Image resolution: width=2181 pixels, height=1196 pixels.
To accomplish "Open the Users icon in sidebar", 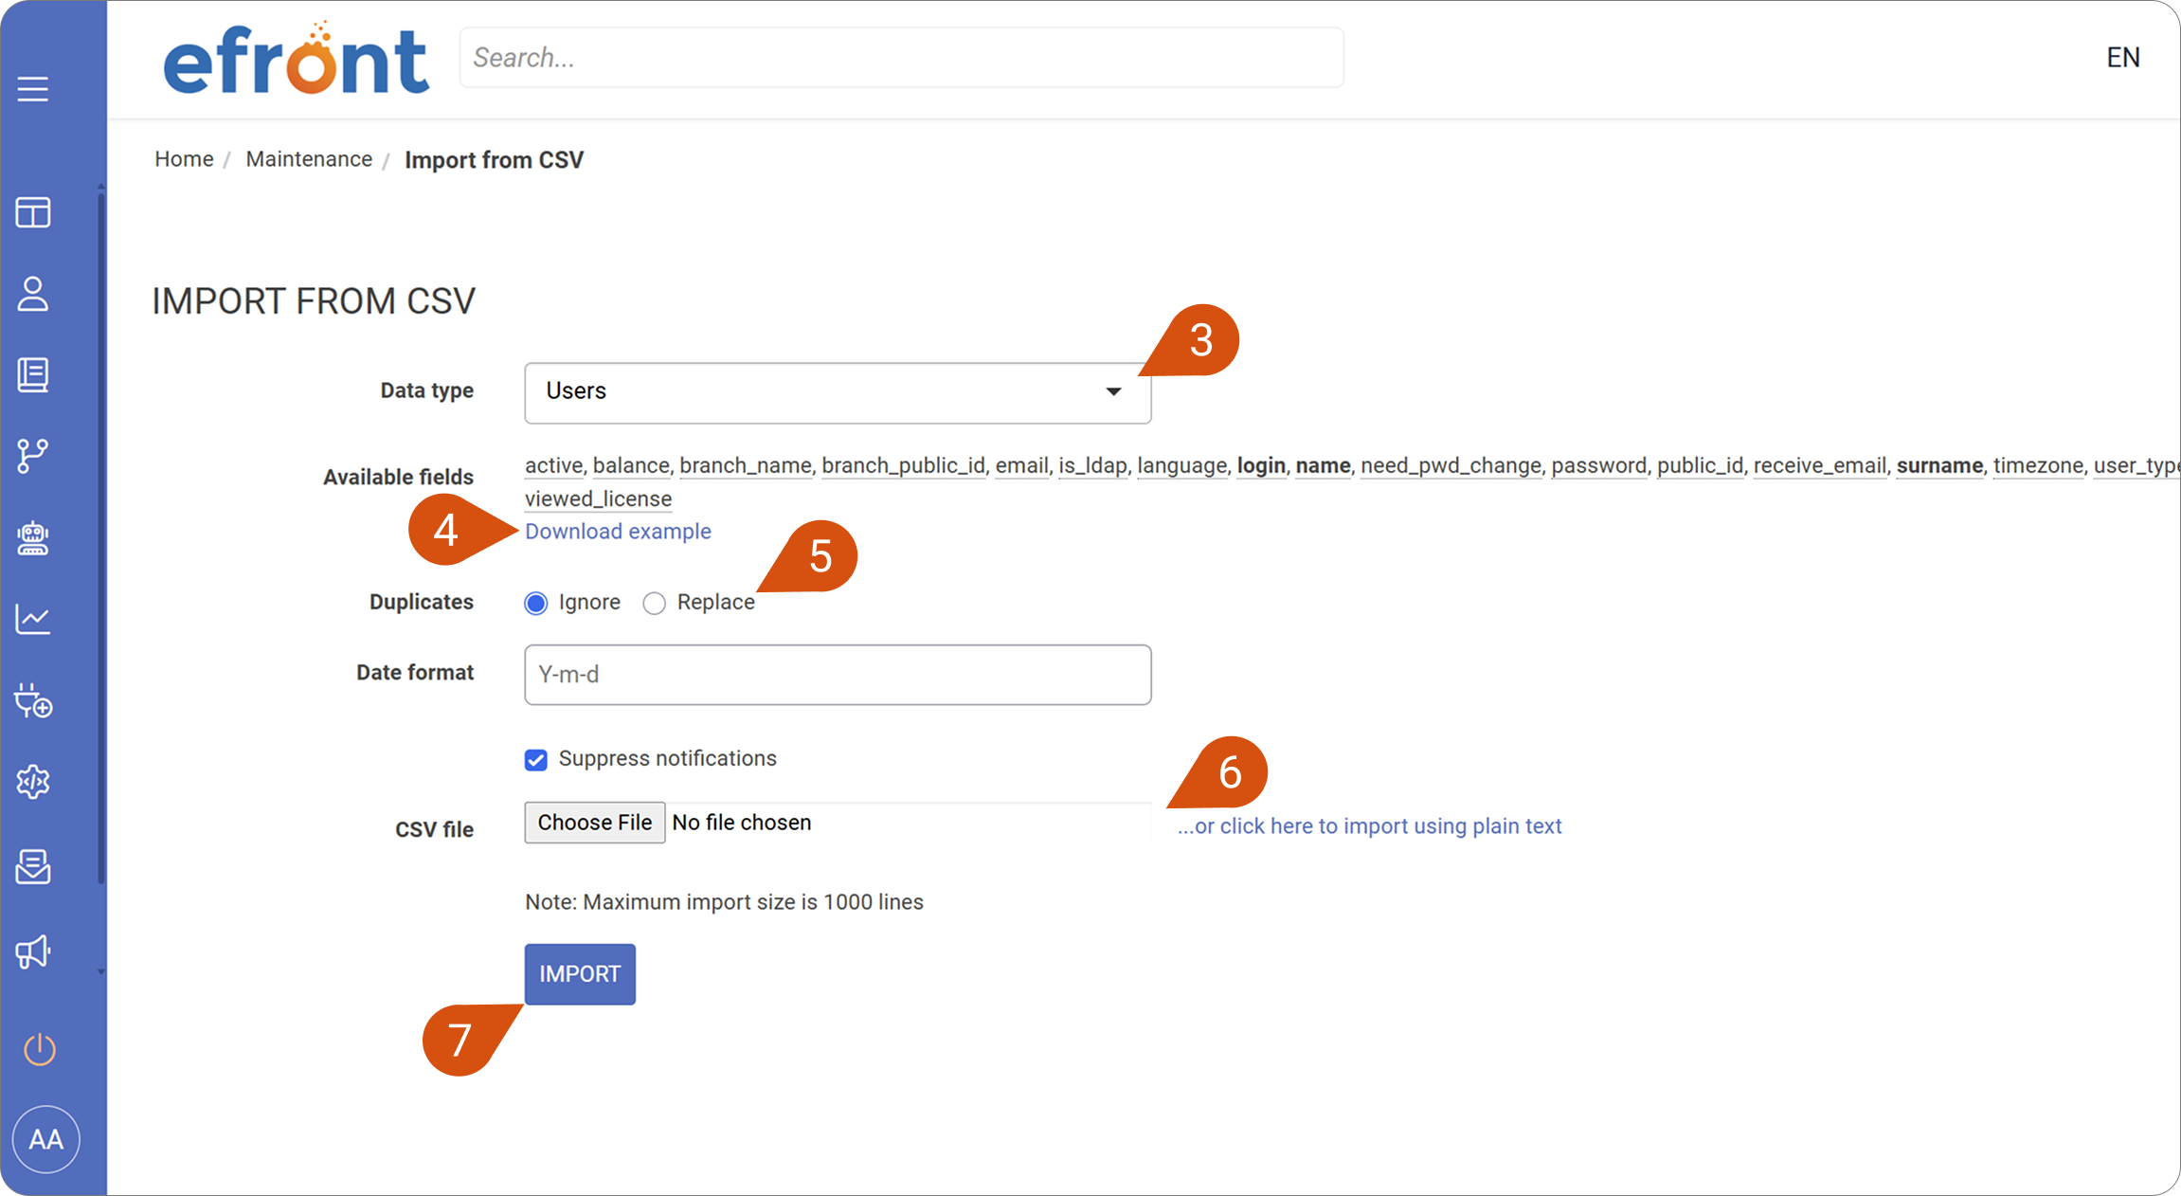I will click(33, 294).
